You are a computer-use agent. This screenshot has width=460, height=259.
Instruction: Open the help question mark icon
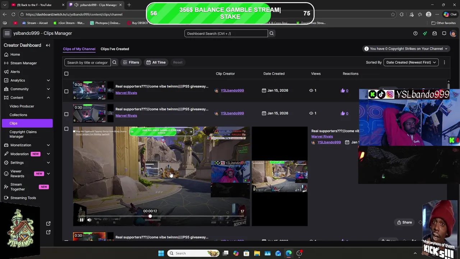tap(415, 33)
